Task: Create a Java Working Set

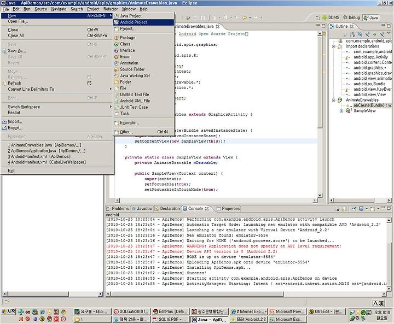Action: click(144, 75)
